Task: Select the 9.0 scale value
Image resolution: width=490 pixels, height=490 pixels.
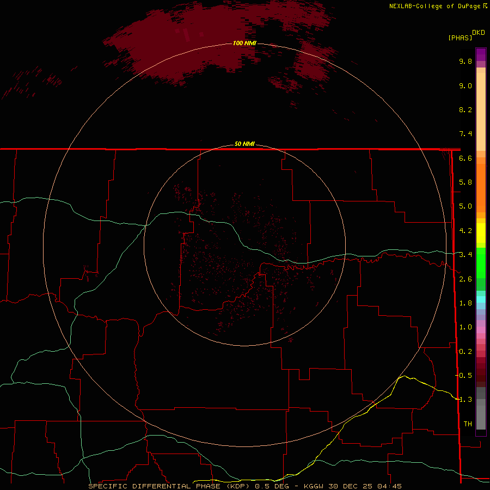Action: click(465, 85)
